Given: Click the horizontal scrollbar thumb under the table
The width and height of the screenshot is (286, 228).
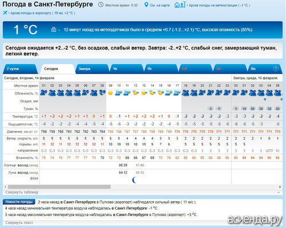Looking at the screenshot, I should coord(59,187).
